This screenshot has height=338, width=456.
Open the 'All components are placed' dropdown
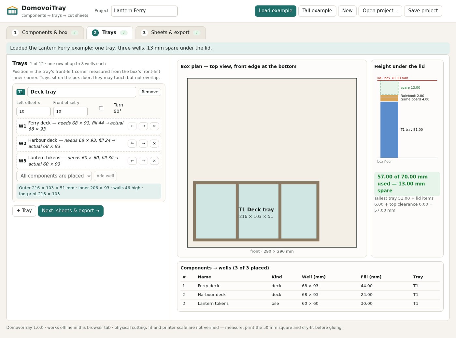point(54,176)
